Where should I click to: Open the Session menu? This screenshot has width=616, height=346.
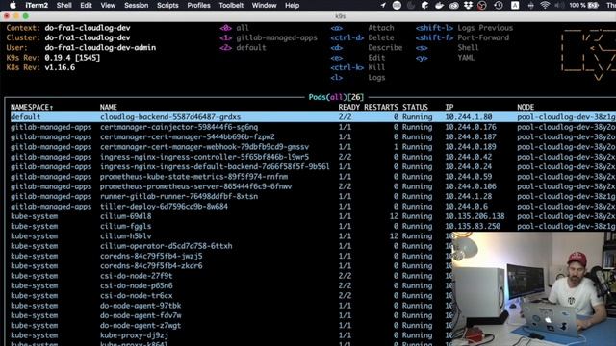(x=137, y=5)
